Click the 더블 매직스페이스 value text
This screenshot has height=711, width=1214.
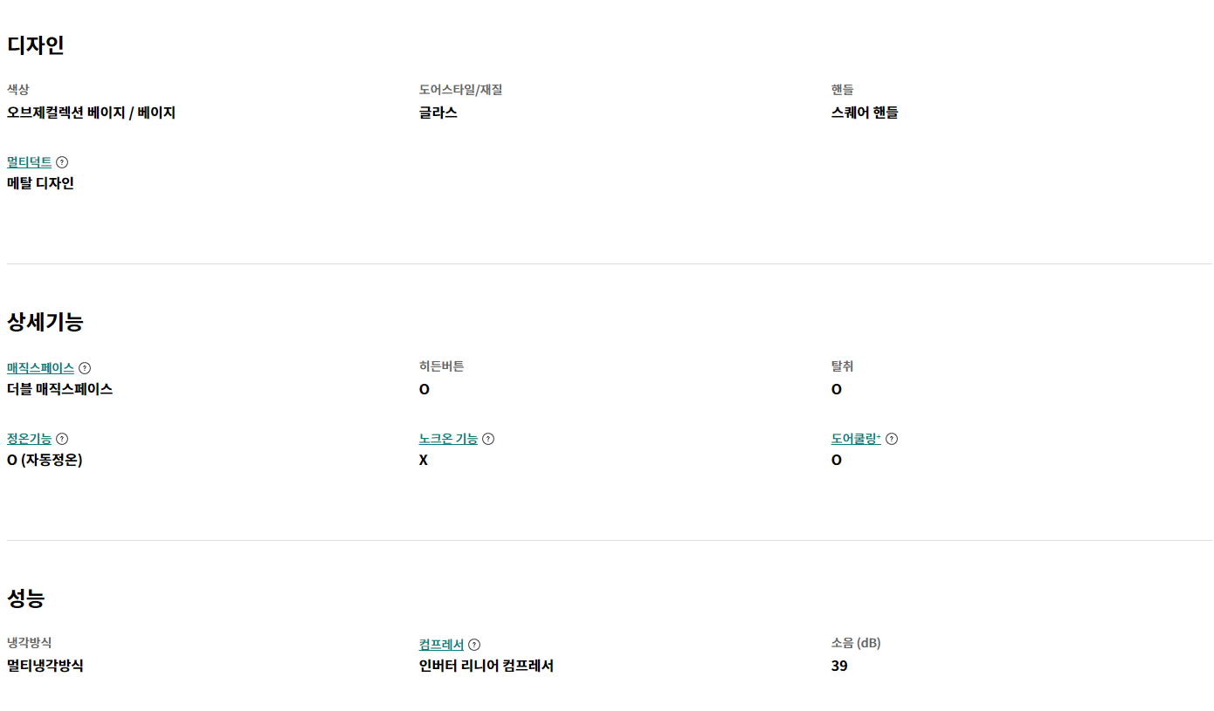tap(59, 389)
